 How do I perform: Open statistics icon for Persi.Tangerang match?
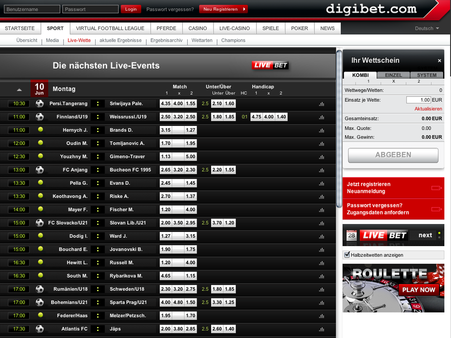[322, 104]
